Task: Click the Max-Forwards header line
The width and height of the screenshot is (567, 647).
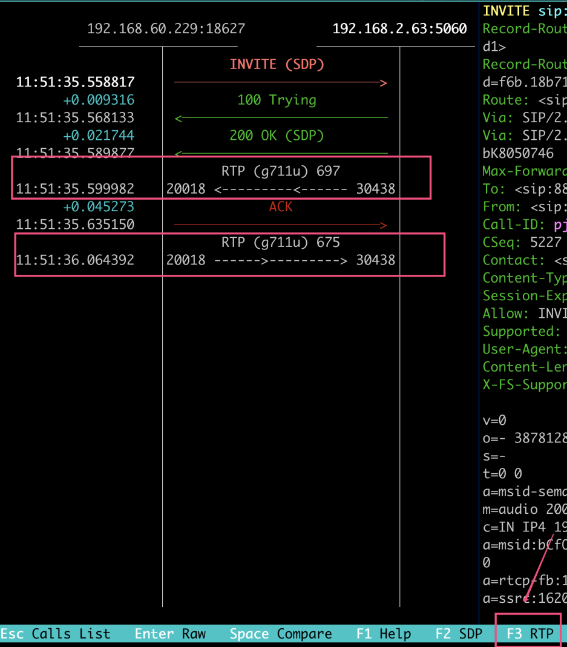Action: (x=524, y=171)
